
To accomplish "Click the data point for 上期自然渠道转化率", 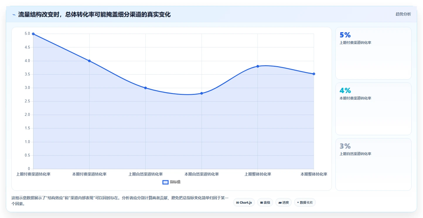I will pyautogui.click(x=145, y=88).
